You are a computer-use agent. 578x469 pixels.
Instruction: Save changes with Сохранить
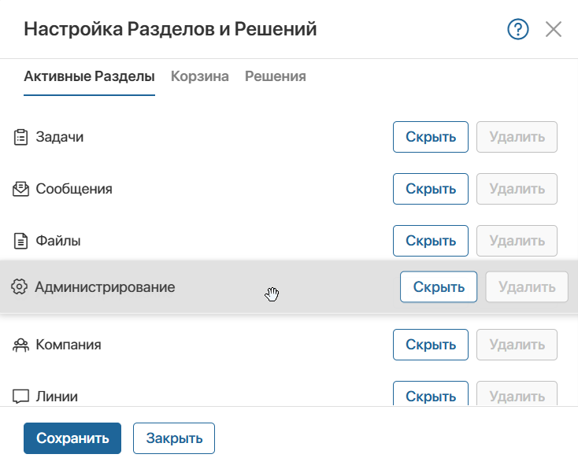click(72, 438)
